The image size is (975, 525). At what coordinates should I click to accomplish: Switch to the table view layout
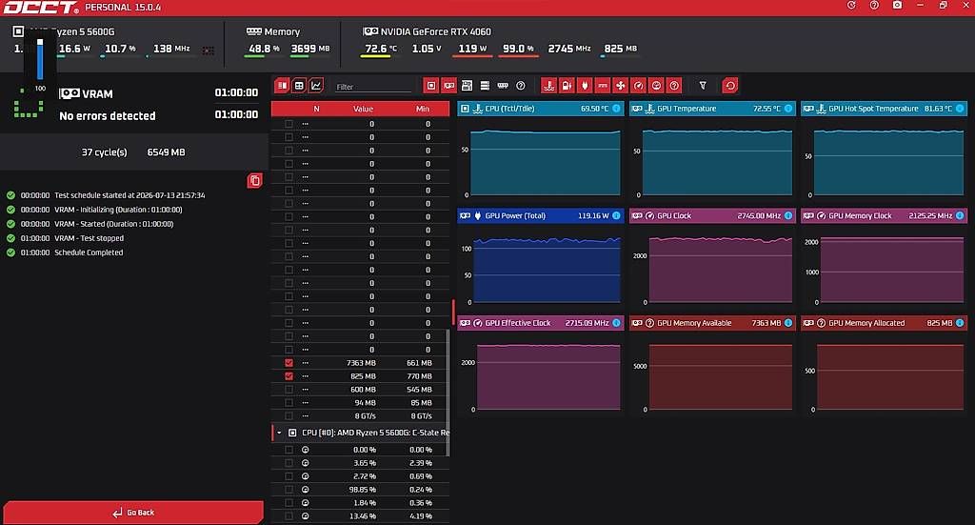pyautogui.click(x=282, y=85)
